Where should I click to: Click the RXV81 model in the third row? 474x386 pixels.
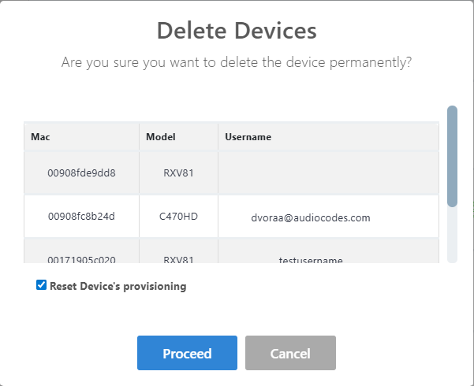click(x=178, y=258)
